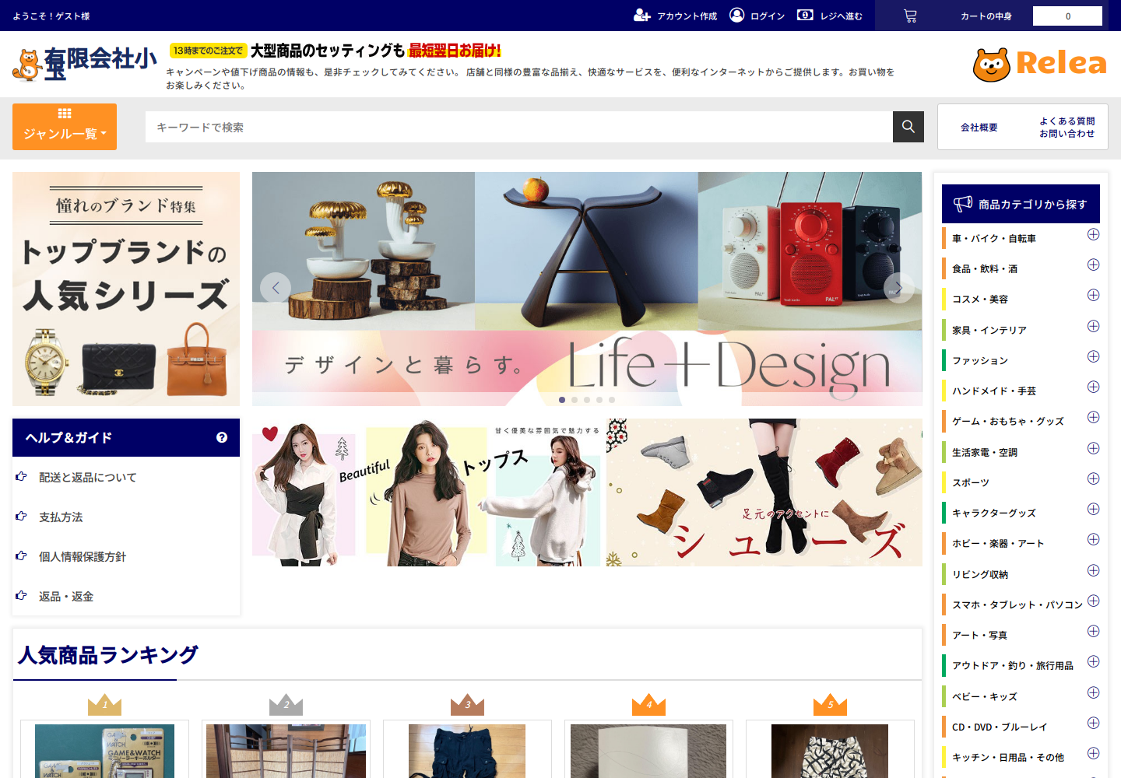Click the アカウント作成 link

tap(687, 16)
